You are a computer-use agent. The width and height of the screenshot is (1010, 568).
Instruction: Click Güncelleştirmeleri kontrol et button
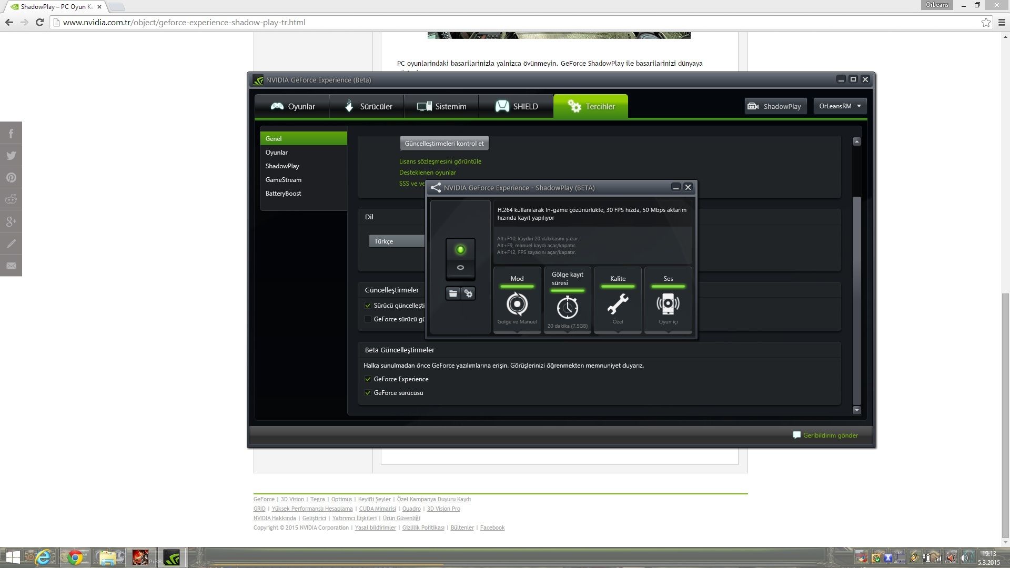pyautogui.click(x=444, y=144)
